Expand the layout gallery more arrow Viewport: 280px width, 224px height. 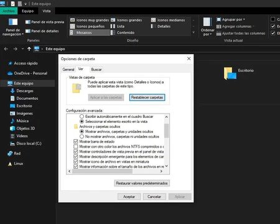pyautogui.click(x=194, y=32)
